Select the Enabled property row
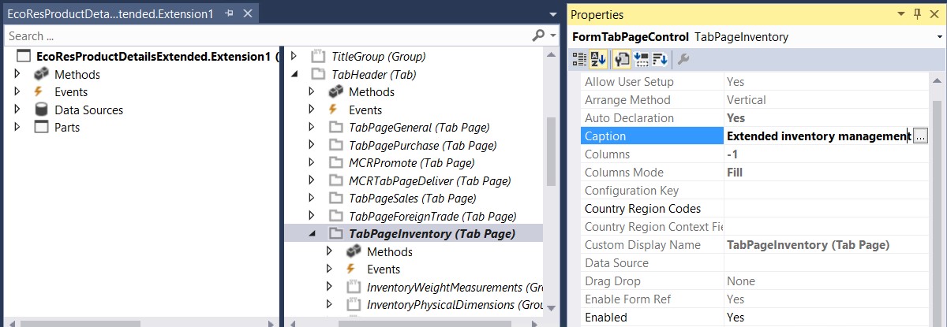Screen dimensions: 947x327 pos(652,318)
